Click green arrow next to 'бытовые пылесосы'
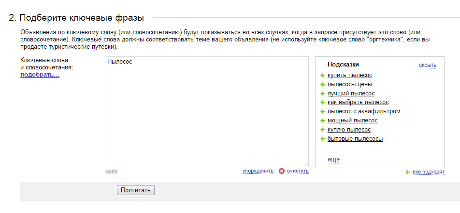The image size is (460, 213). [322, 139]
